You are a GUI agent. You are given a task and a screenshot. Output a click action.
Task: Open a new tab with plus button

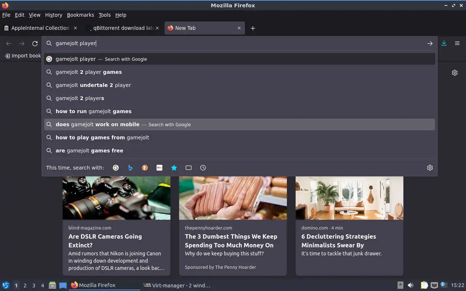(253, 28)
